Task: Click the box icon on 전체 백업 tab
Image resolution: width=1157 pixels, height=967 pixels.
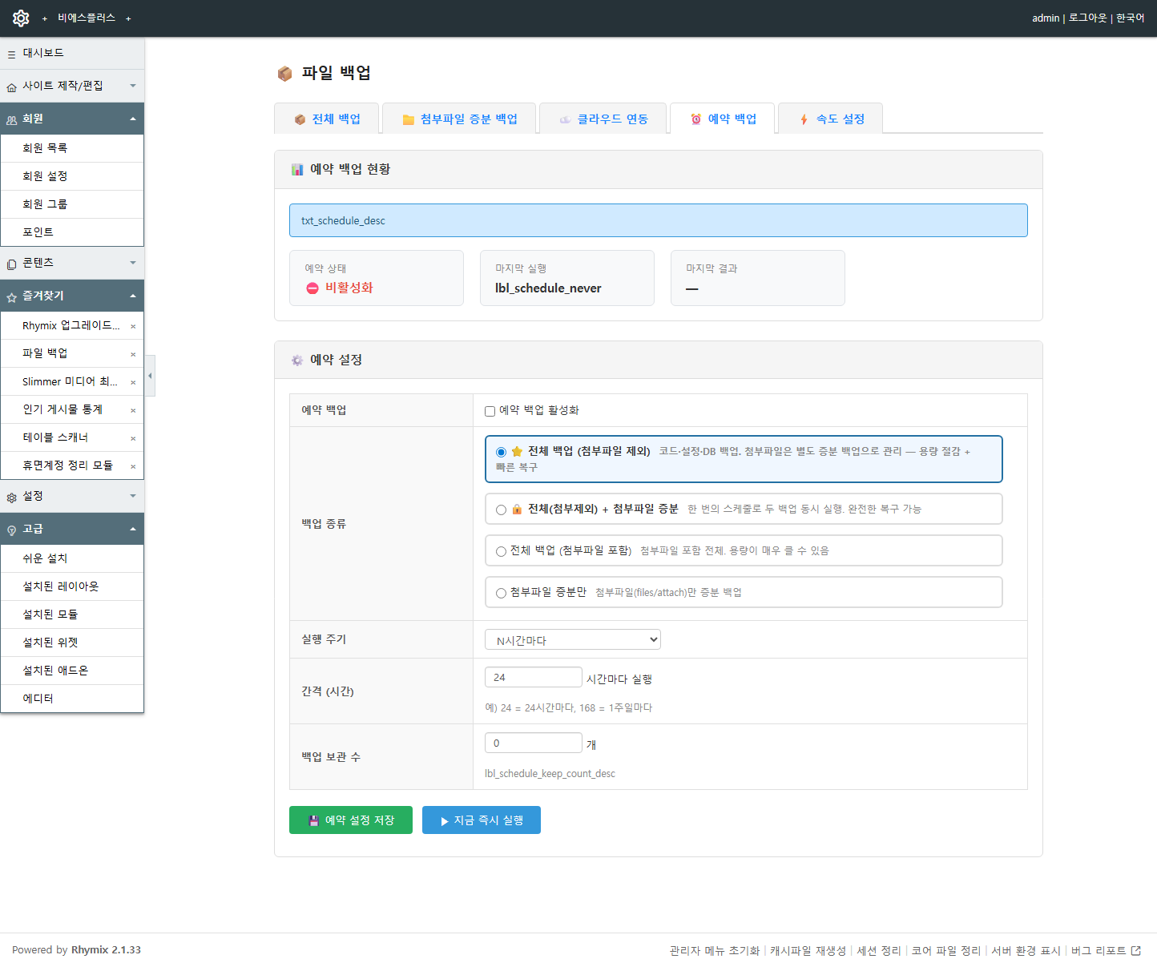Action: pos(300,119)
